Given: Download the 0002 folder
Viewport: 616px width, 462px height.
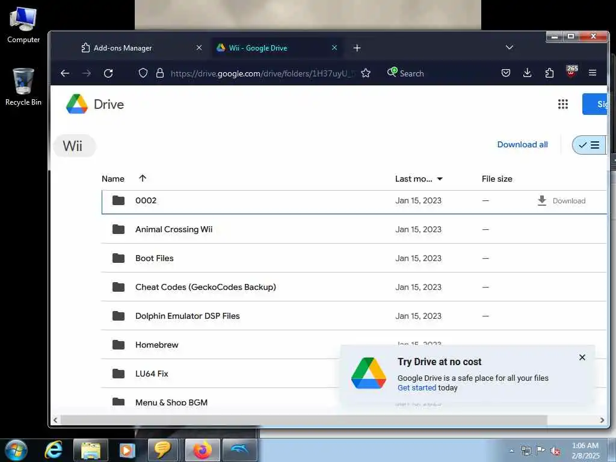Looking at the screenshot, I should [561, 201].
